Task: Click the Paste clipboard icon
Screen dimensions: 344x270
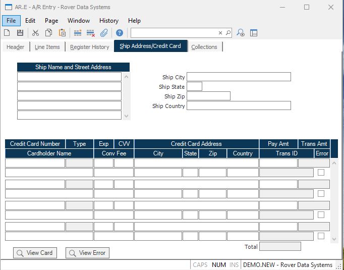Action: [62, 33]
